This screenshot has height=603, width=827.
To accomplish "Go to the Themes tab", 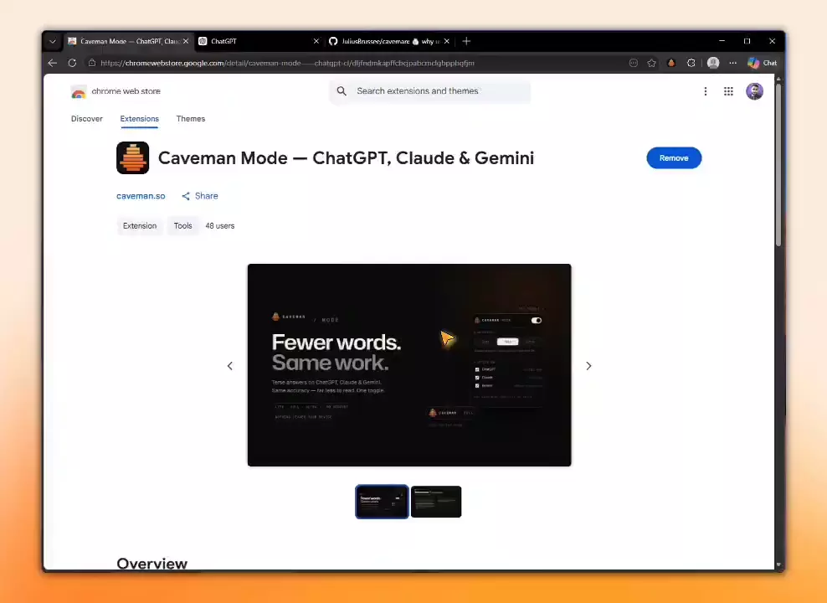I will tap(190, 119).
